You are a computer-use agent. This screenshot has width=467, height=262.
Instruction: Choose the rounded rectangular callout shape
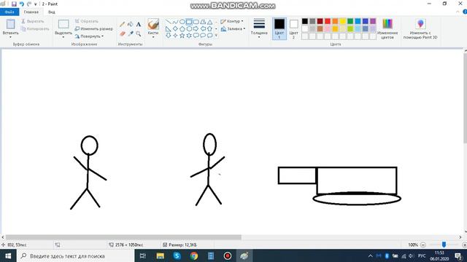coord(196,36)
